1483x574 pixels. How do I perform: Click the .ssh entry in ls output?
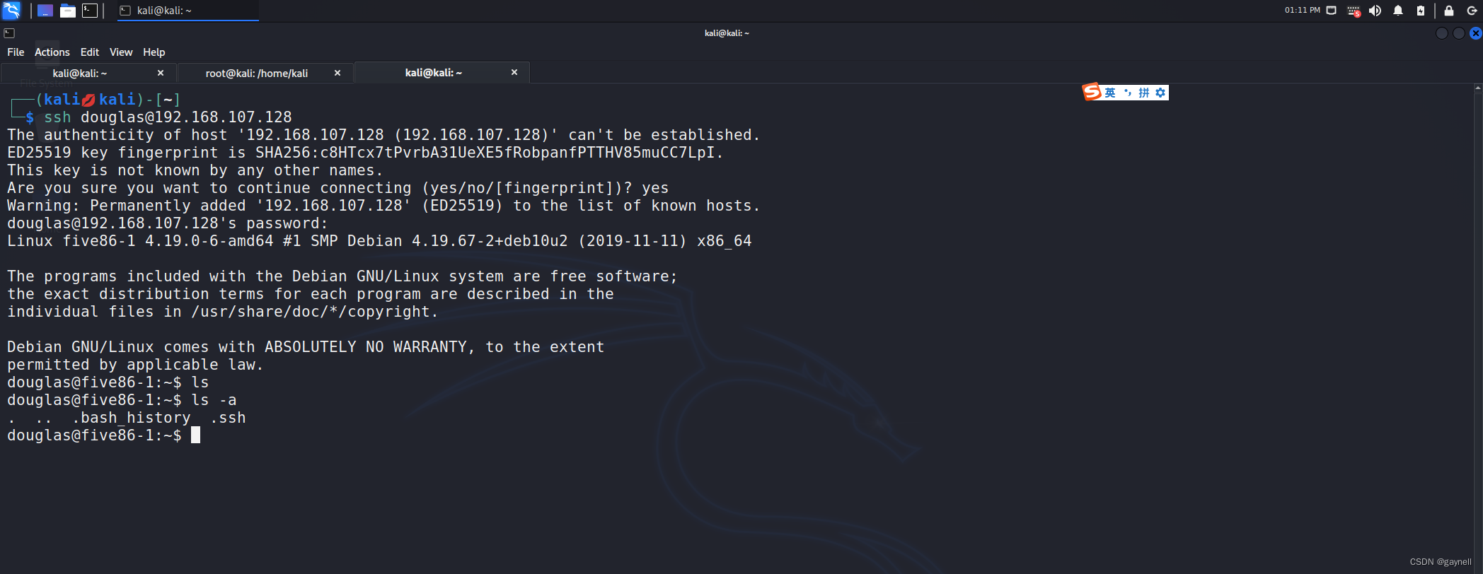click(x=228, y=418)
